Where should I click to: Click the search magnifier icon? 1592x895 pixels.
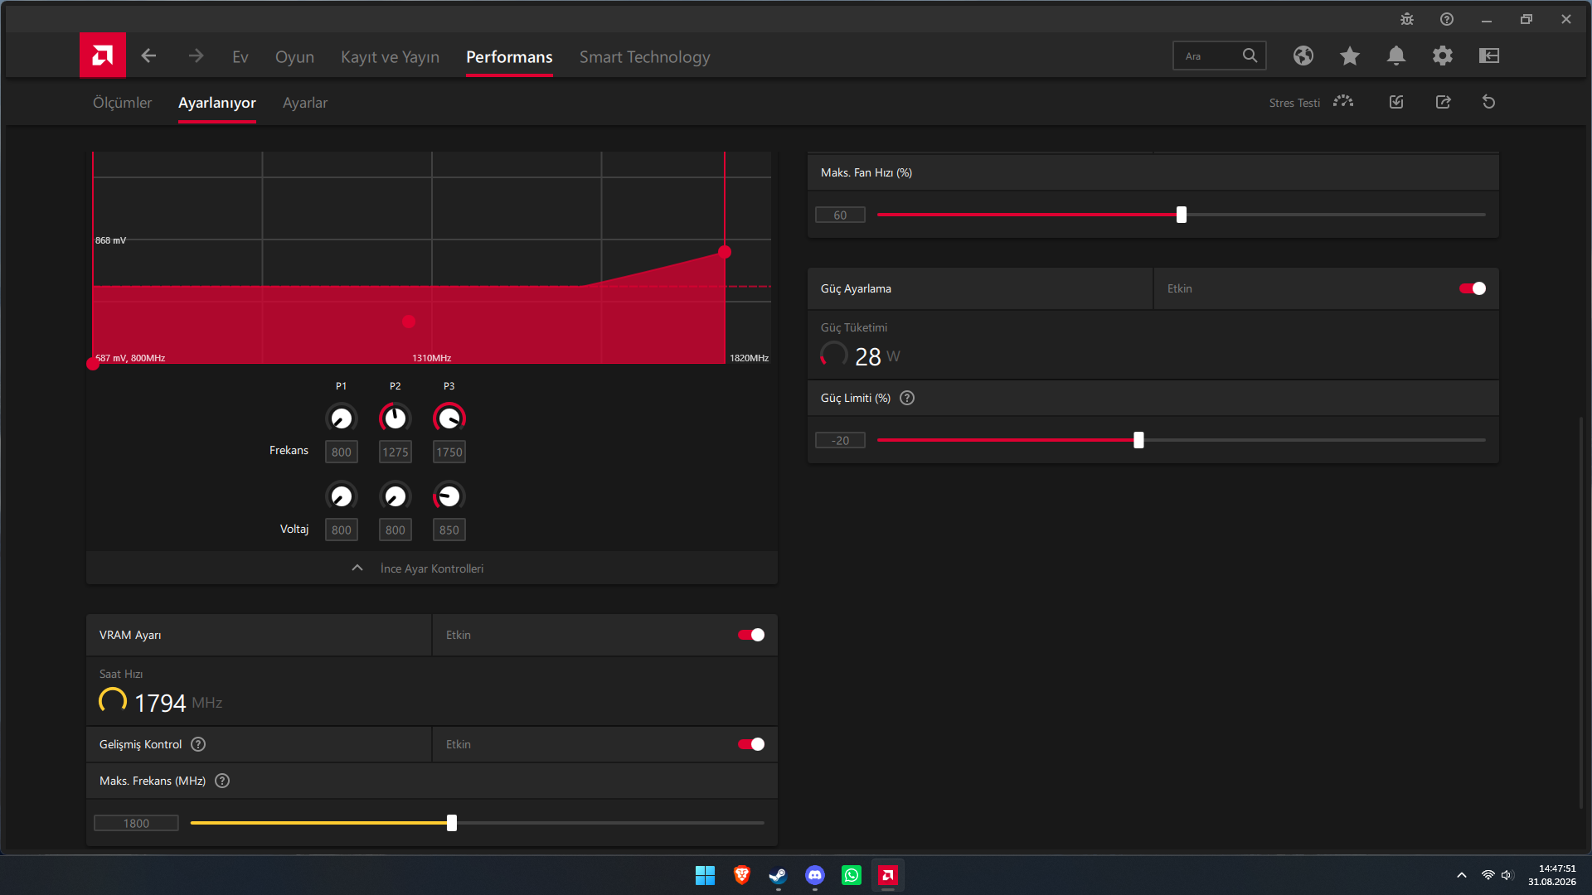1250,56
